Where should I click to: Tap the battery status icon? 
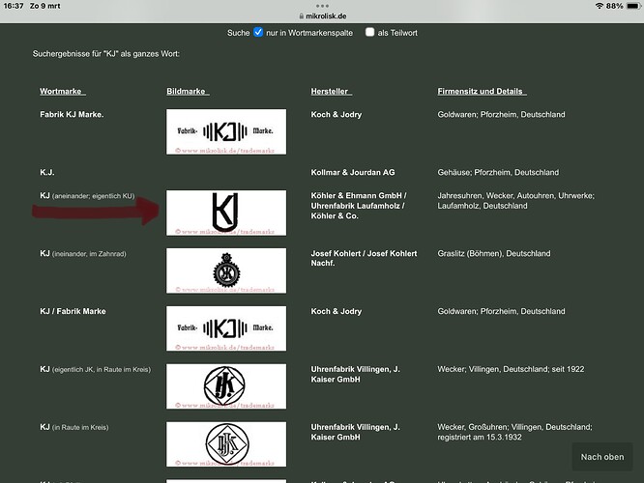[633, 6]
